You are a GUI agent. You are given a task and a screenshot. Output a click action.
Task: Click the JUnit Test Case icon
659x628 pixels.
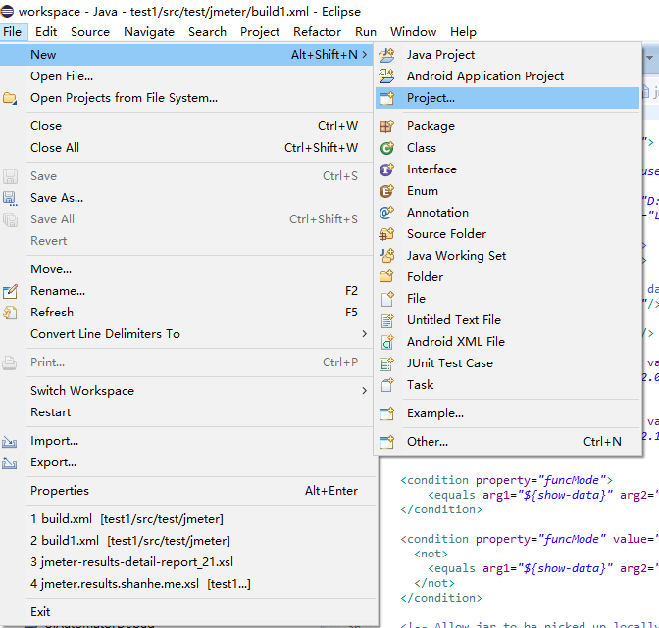(386, 363)
